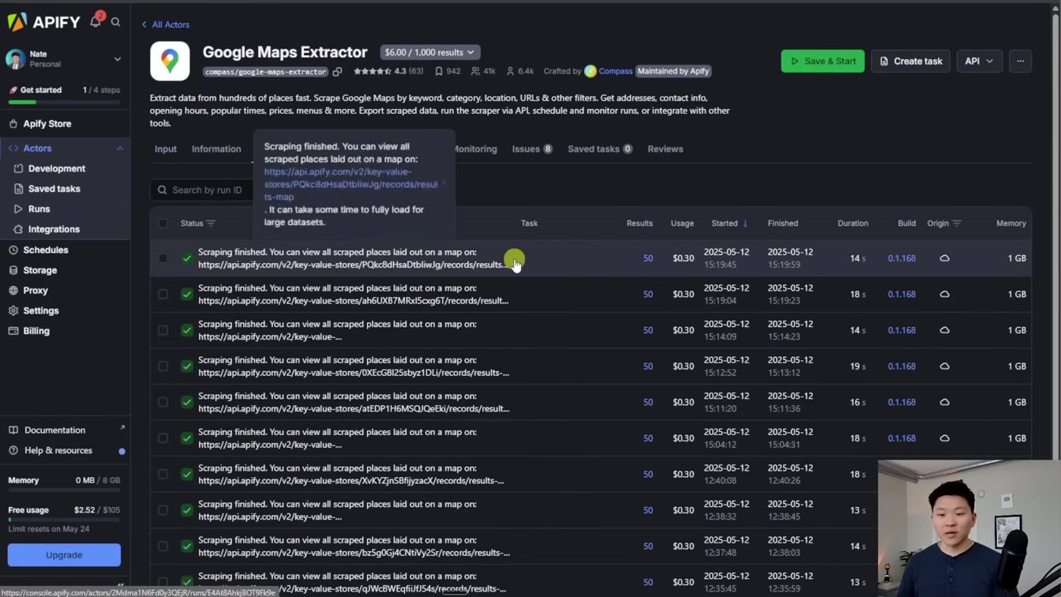Open Runs in the sidebar
This screenshot has height=597, width=1061.
(39, 209)
